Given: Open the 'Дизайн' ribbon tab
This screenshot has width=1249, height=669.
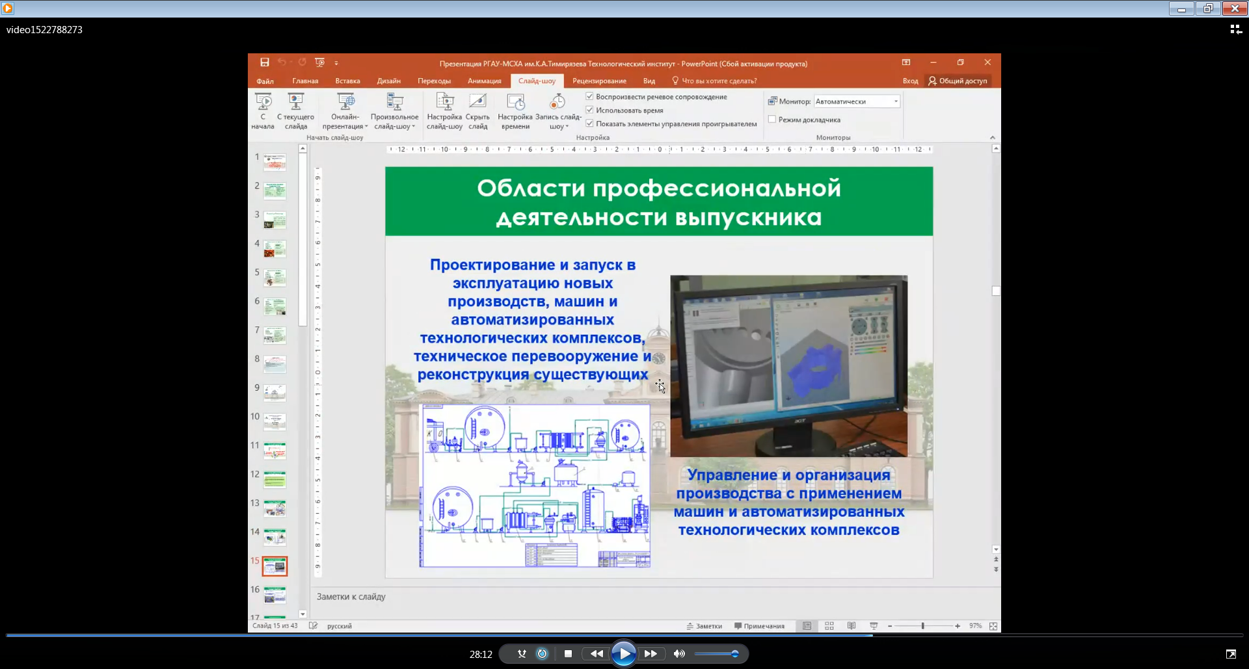Looking at the screenshot, I should coord(388,81).
